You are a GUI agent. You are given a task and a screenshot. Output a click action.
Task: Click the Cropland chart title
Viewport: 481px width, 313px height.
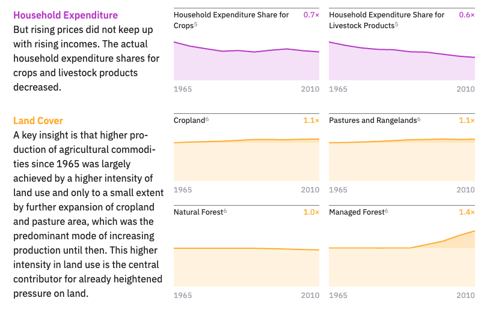[189, 121]
